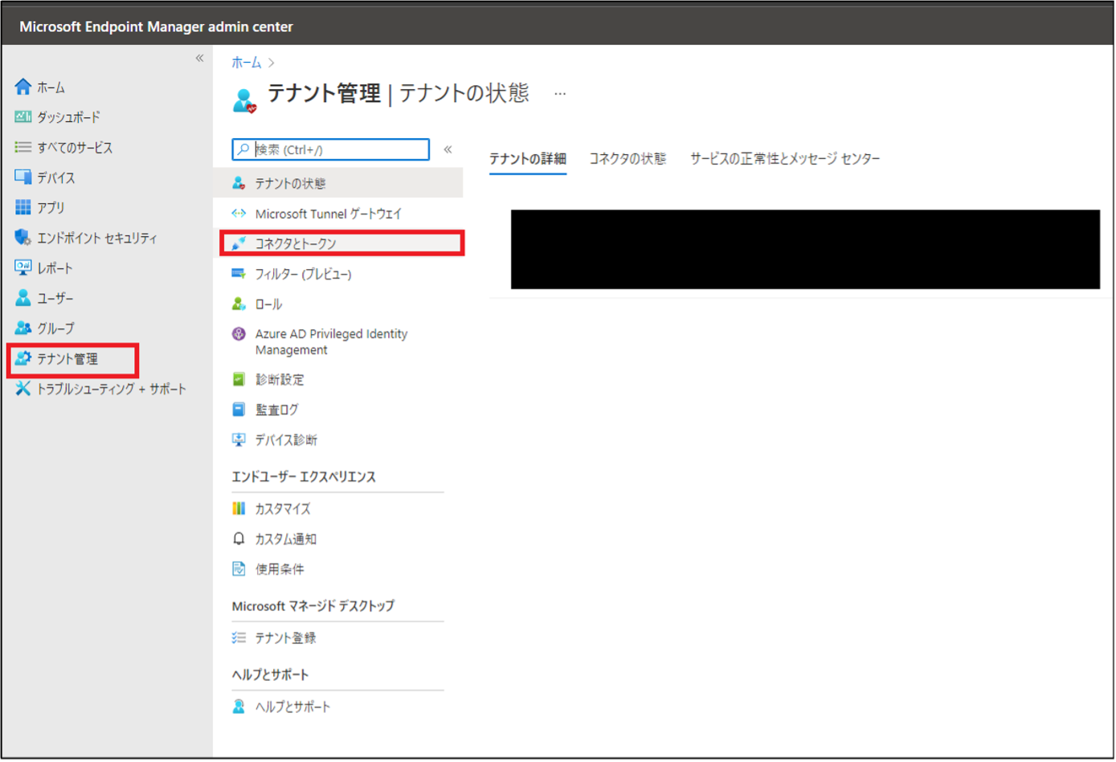Open 診断設定 menu label
The image size is (1116, 762).
point(280,379)
